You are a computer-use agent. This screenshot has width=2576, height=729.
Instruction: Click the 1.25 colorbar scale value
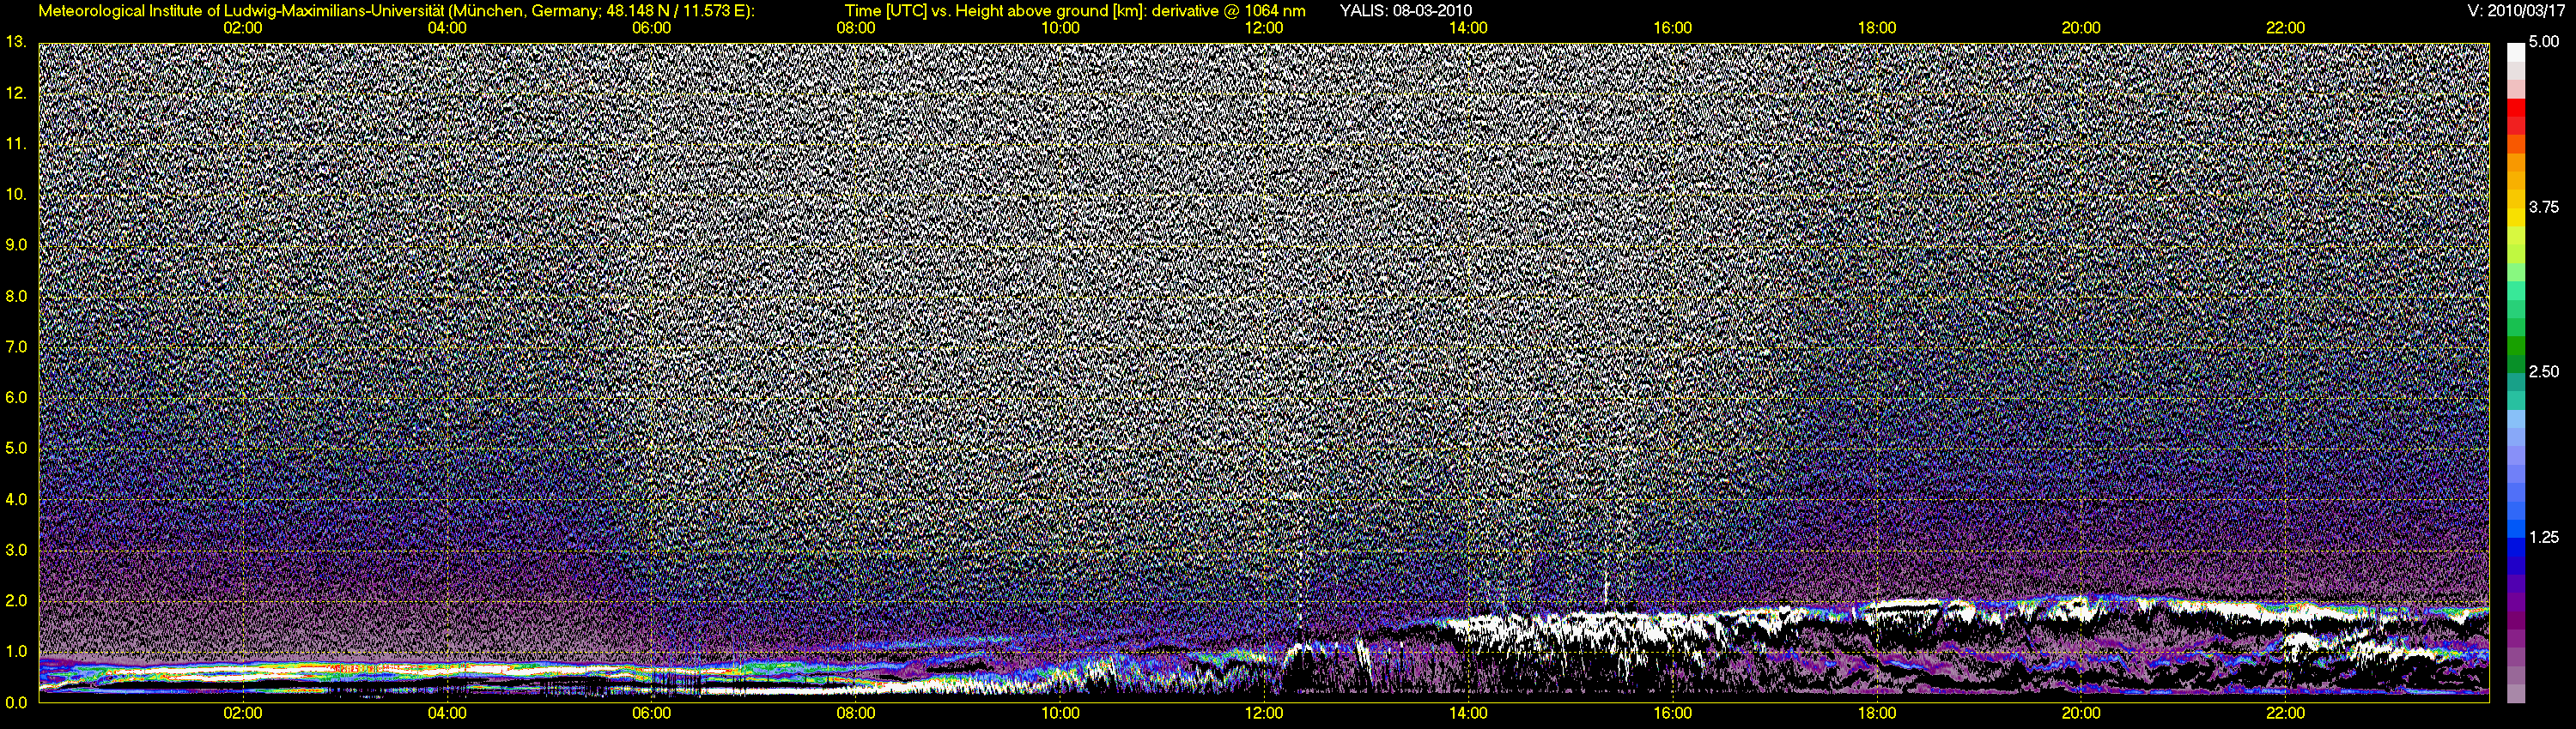2545,537
